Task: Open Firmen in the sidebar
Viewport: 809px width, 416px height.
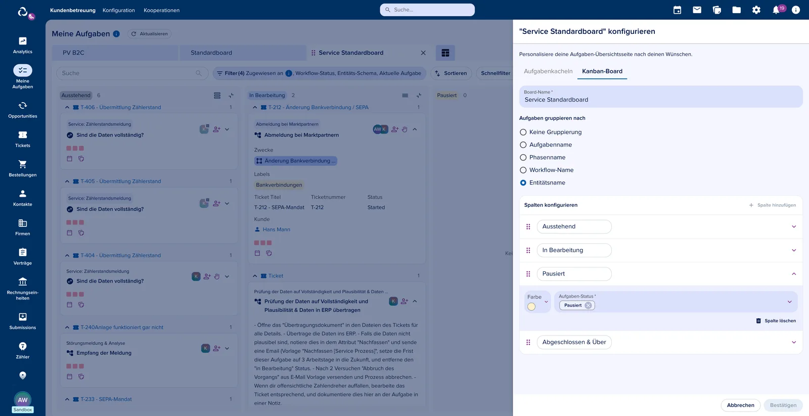Action: [23, 227]
